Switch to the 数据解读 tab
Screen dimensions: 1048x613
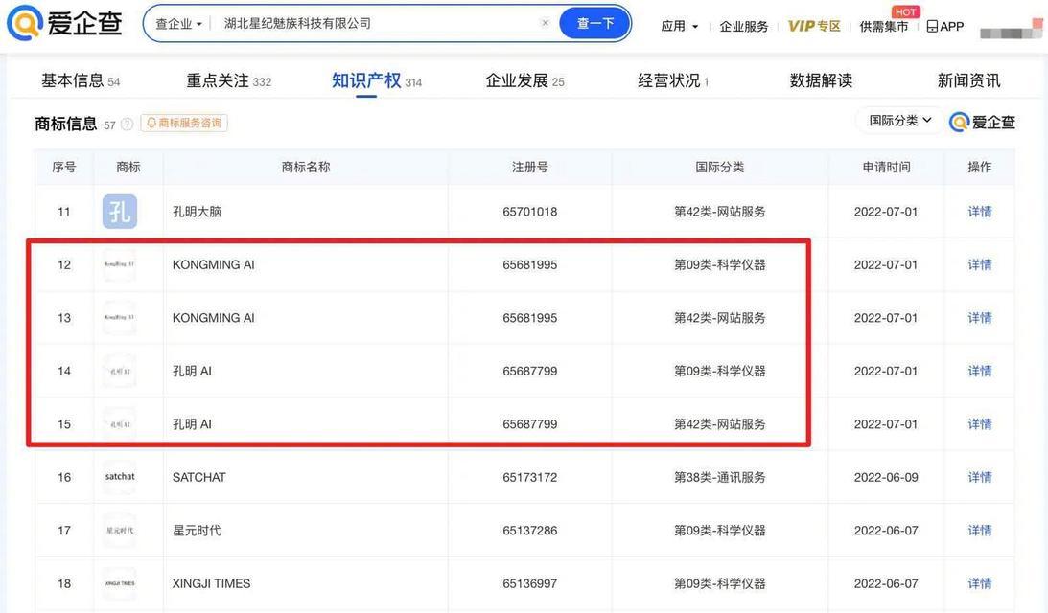[821, 80]
